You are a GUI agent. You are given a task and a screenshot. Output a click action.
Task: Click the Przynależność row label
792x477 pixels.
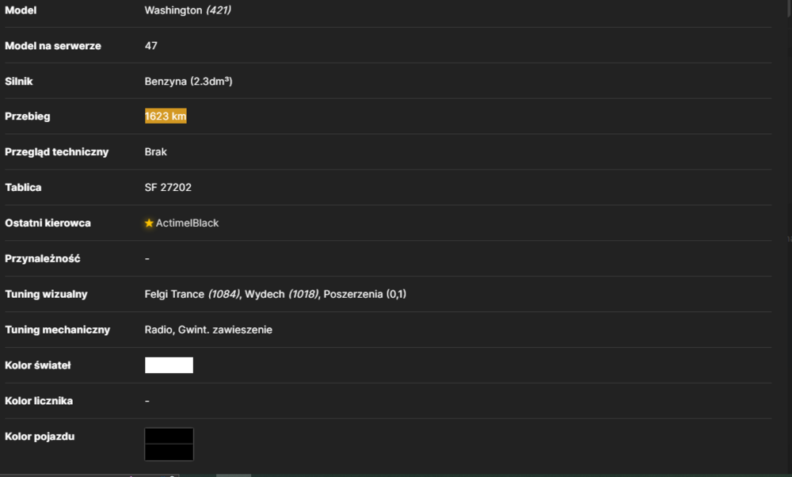[x=43, y=258]
